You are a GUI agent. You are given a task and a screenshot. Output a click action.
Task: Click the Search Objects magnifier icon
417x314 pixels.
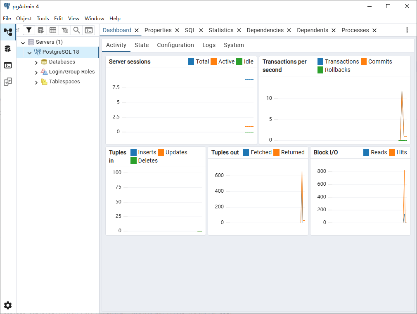click(x=77, y=30)
